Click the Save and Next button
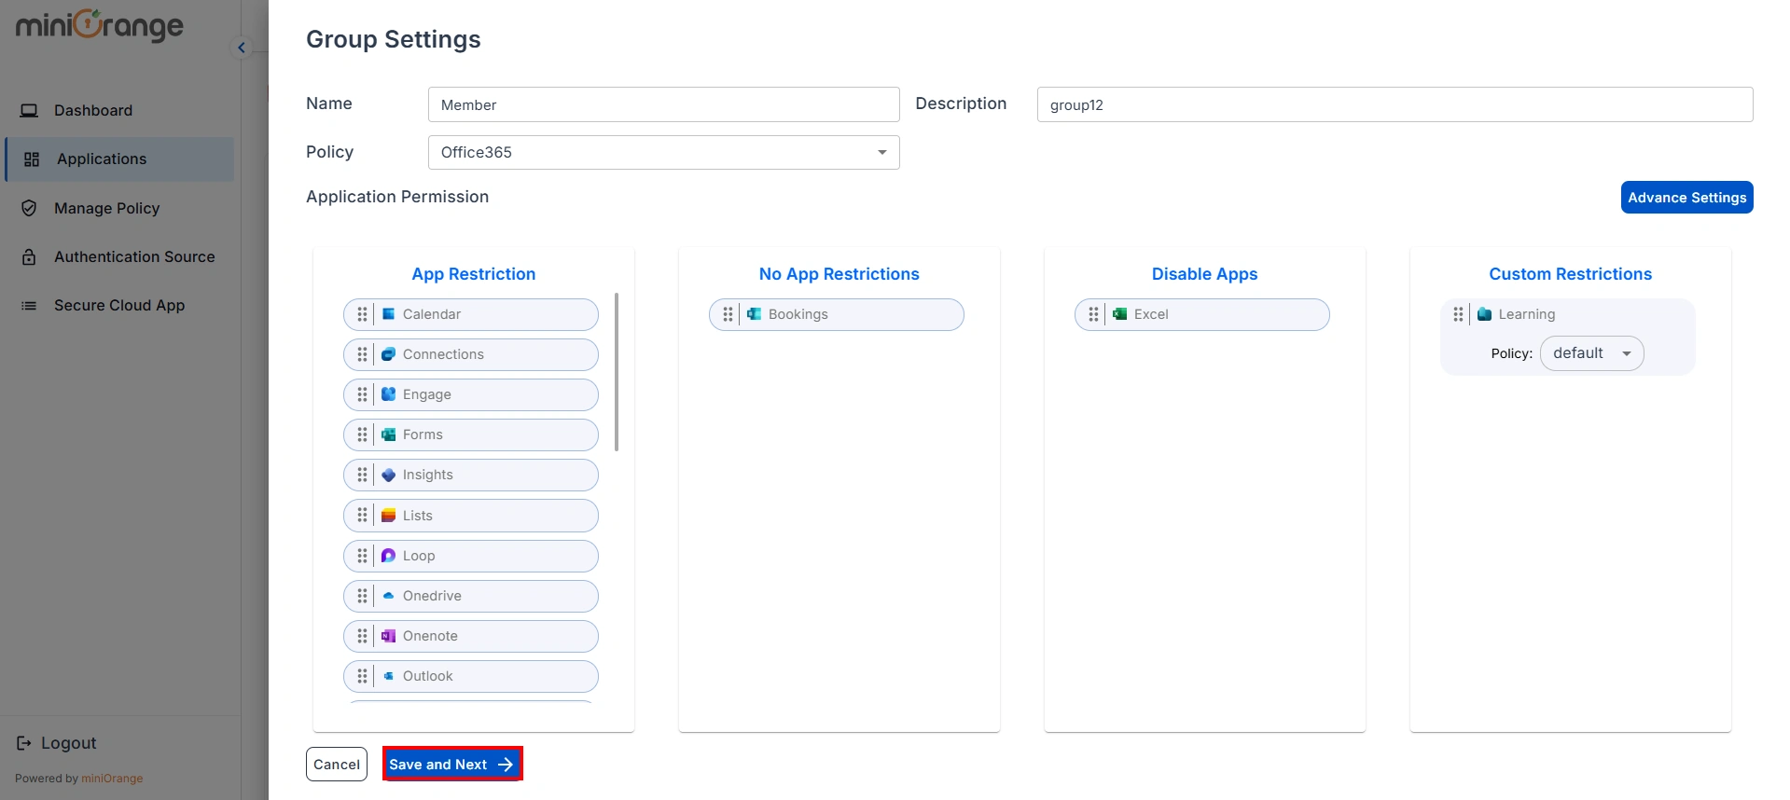The width and height of the screenshot is (1790, 800). tap(451, 764)
